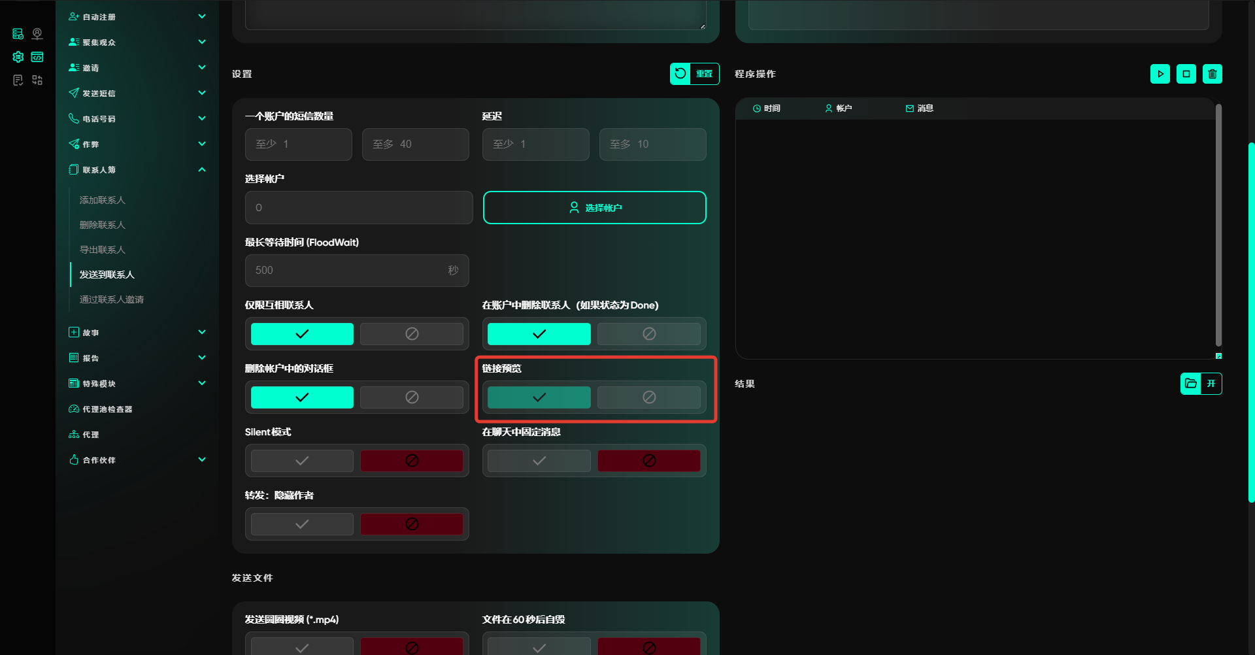Select 导出联系人 submenu item

pos(103,250)
